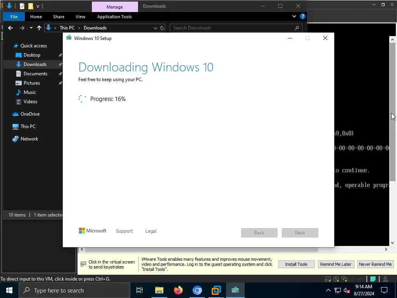This screenshot has height=298, width=397.
Task: Click the VMware hard disk status icon
Action: point(328,279)
